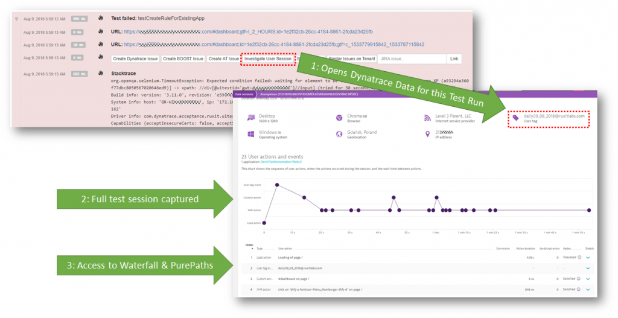Image resolution: width=618 pixels, height=318 pixels.
Task: Click the flame icon beside the Stacktrace row
Action: coord(101,73)
